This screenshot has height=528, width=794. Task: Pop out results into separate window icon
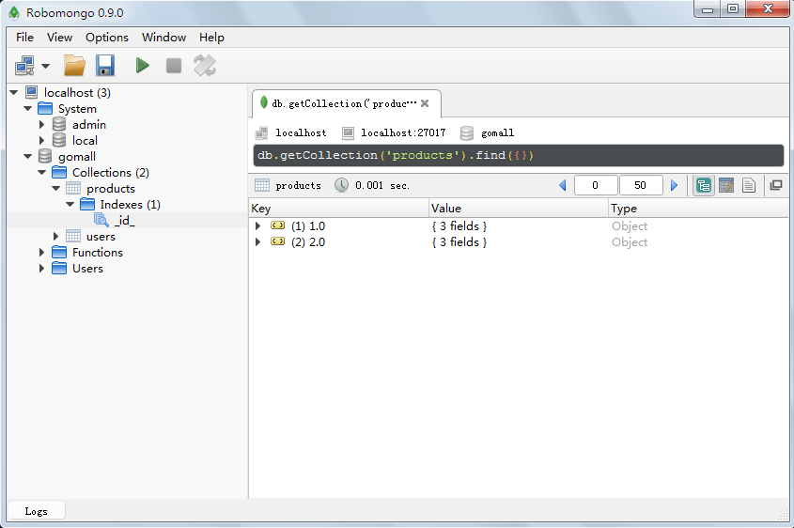coord(776,185)
